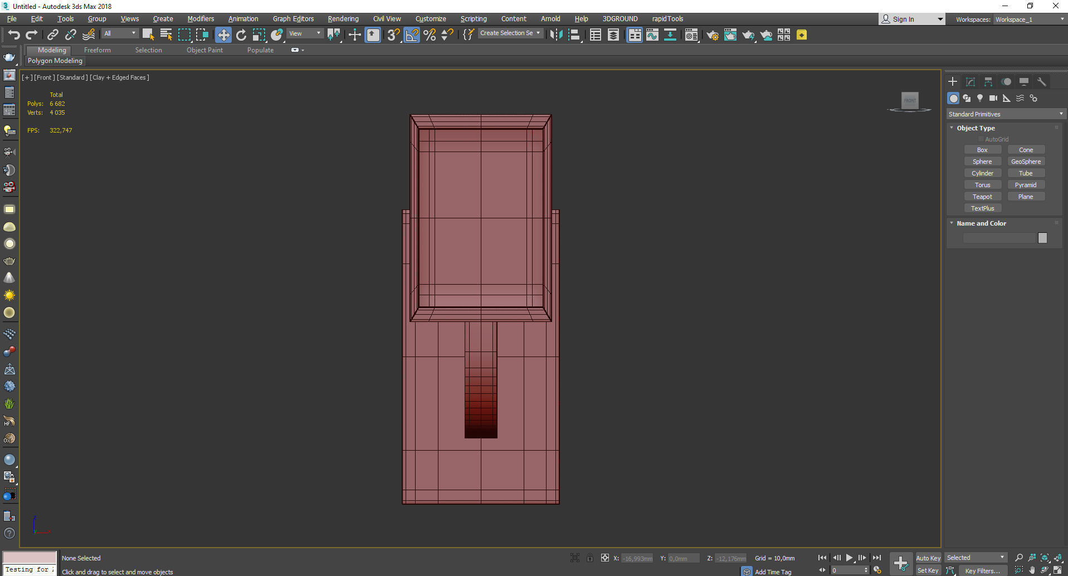The image size is (1068, 576).
Task: Toggle the Selection Lock padlock
Action: tap(589, 558)
